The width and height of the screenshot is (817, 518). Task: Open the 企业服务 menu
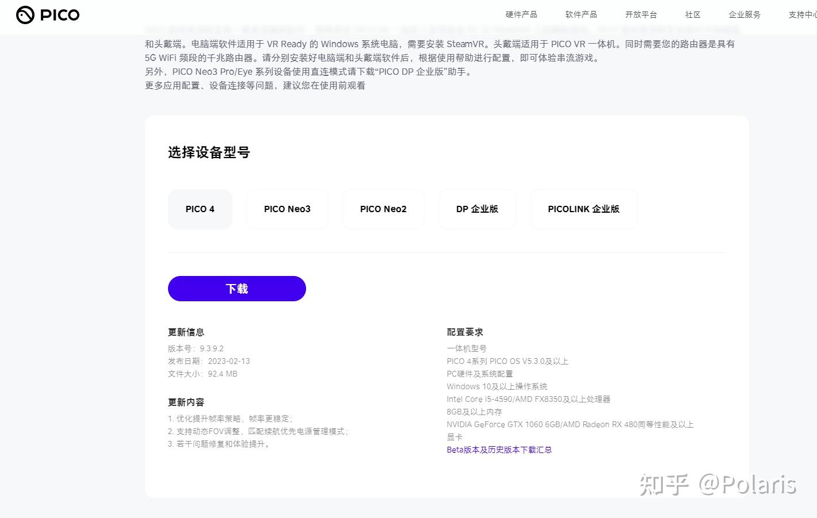745,14
